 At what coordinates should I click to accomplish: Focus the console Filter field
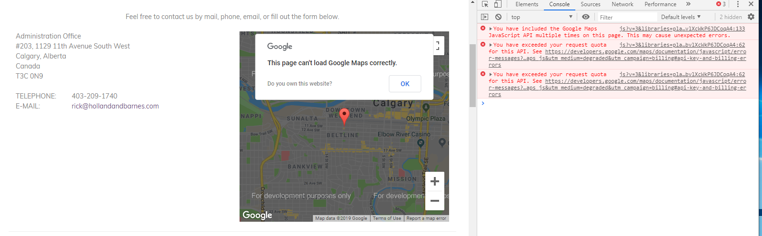[x=627, y=17]
